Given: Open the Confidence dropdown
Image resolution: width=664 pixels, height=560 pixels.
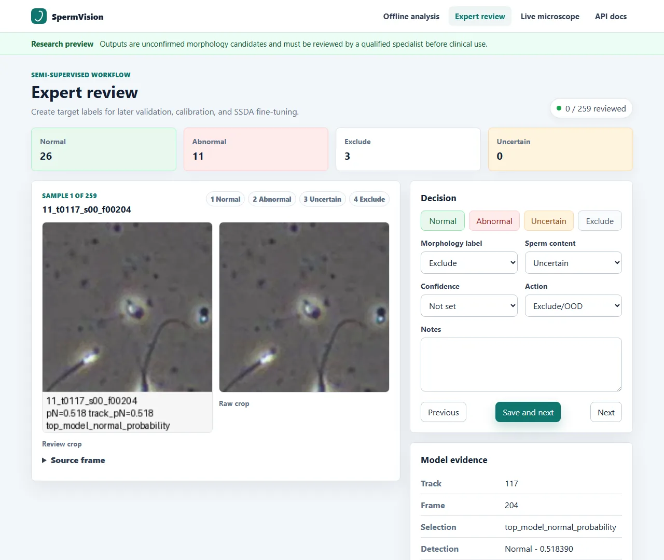Looking at the screenshot, I should (x=469, y=306).
